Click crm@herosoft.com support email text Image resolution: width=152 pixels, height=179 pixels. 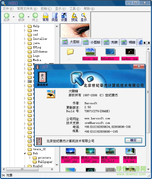(97, 123)
